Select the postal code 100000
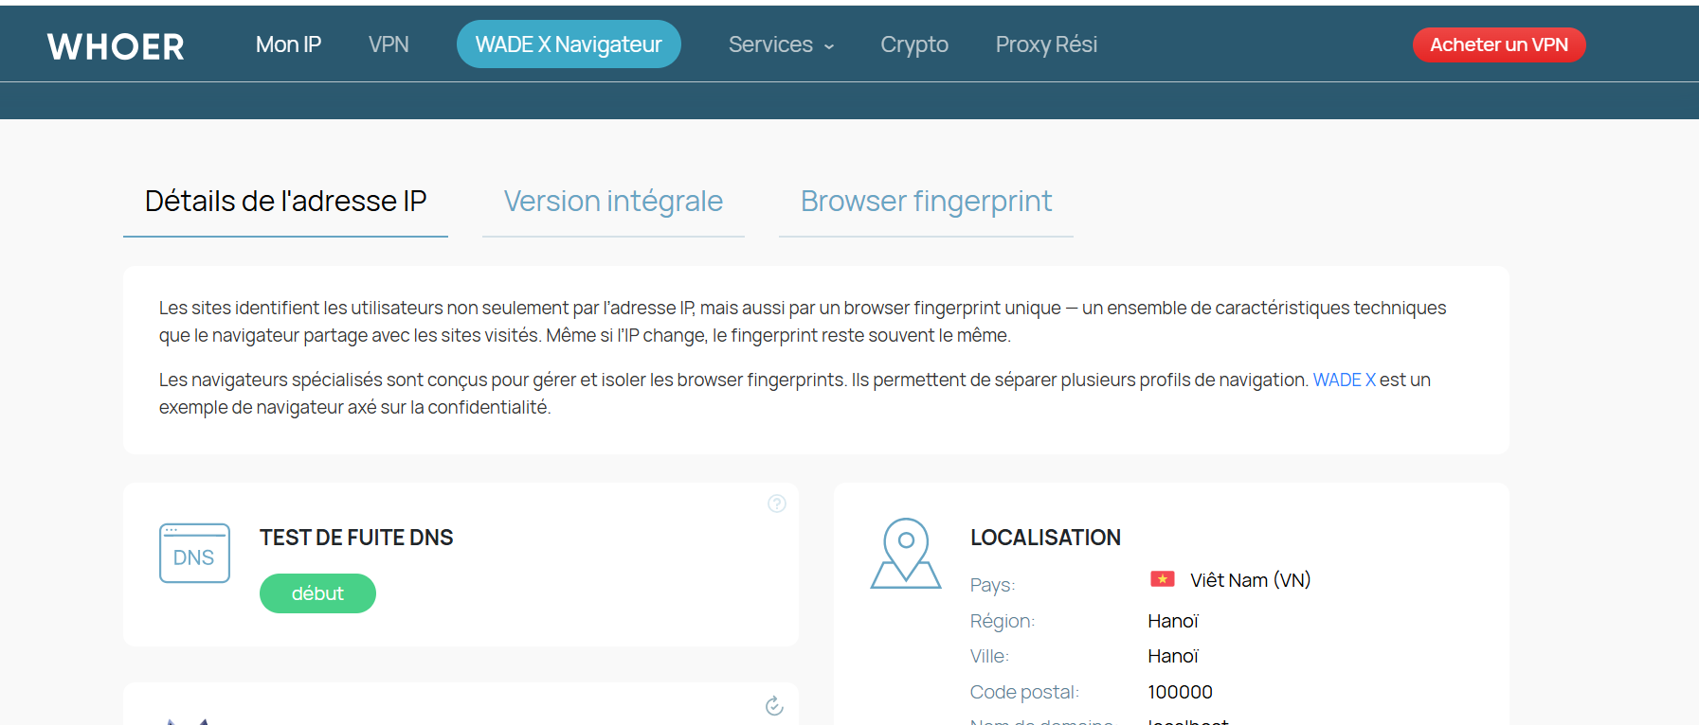Viewport: 1699px width, 725px height. point(1180,692)
